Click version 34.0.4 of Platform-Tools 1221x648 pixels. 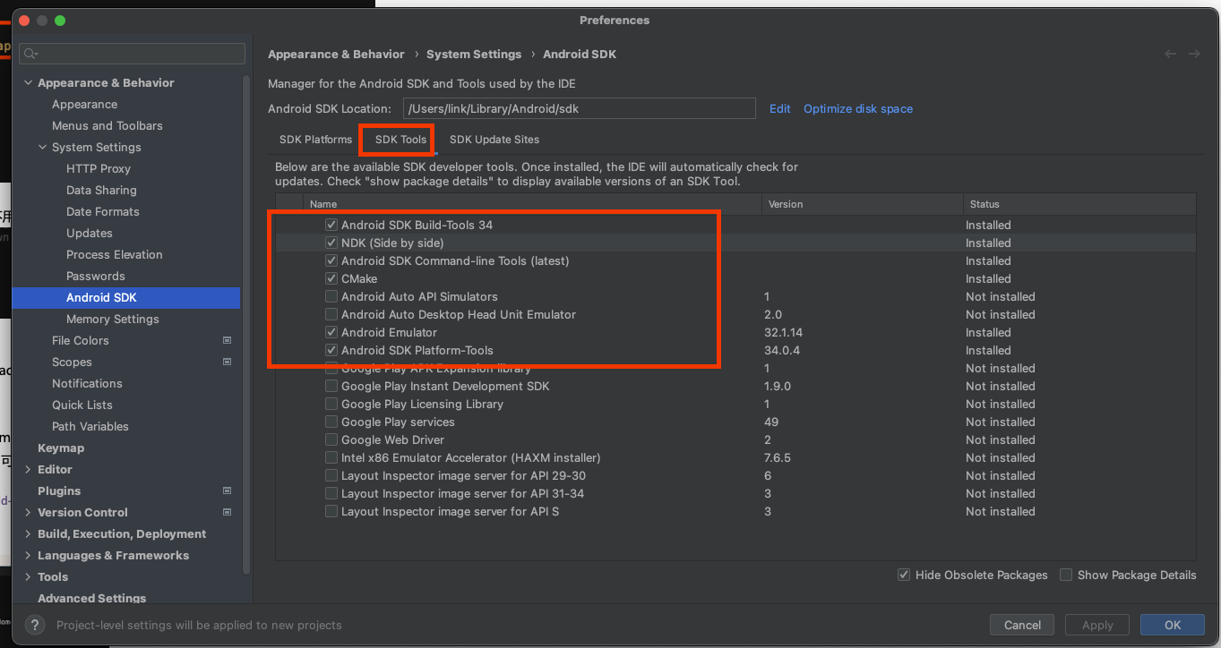click(x=782, y=350)
